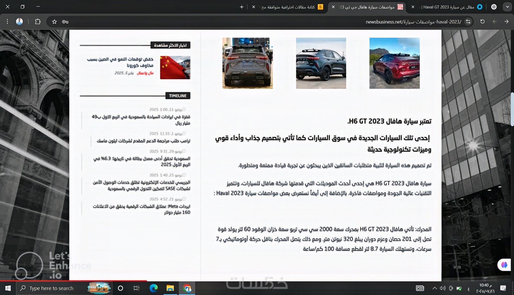
Task: Open timeline item قفزة في إيرادات السياحة بالسعودية
Action: coord(141,120)
